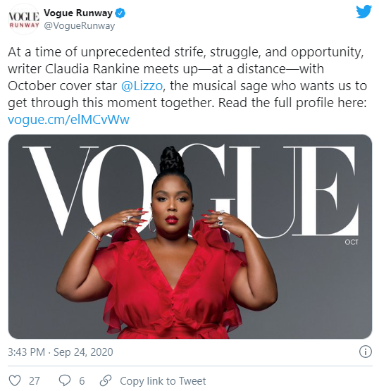Click the OCT label on cover
Image resolution: width=379 pixels, height=391 pixels.
pos(352,242)
